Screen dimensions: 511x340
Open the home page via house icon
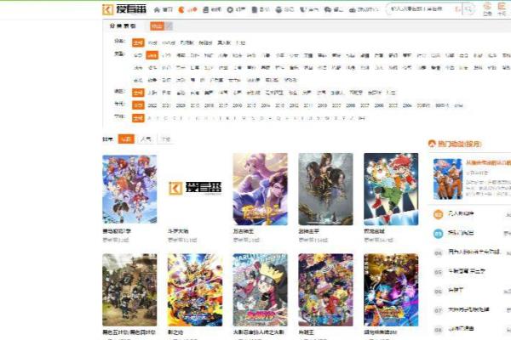(x=157, y=9)
